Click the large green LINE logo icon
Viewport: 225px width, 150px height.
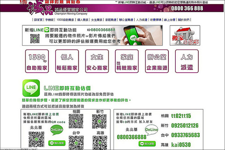click(31, 88)
